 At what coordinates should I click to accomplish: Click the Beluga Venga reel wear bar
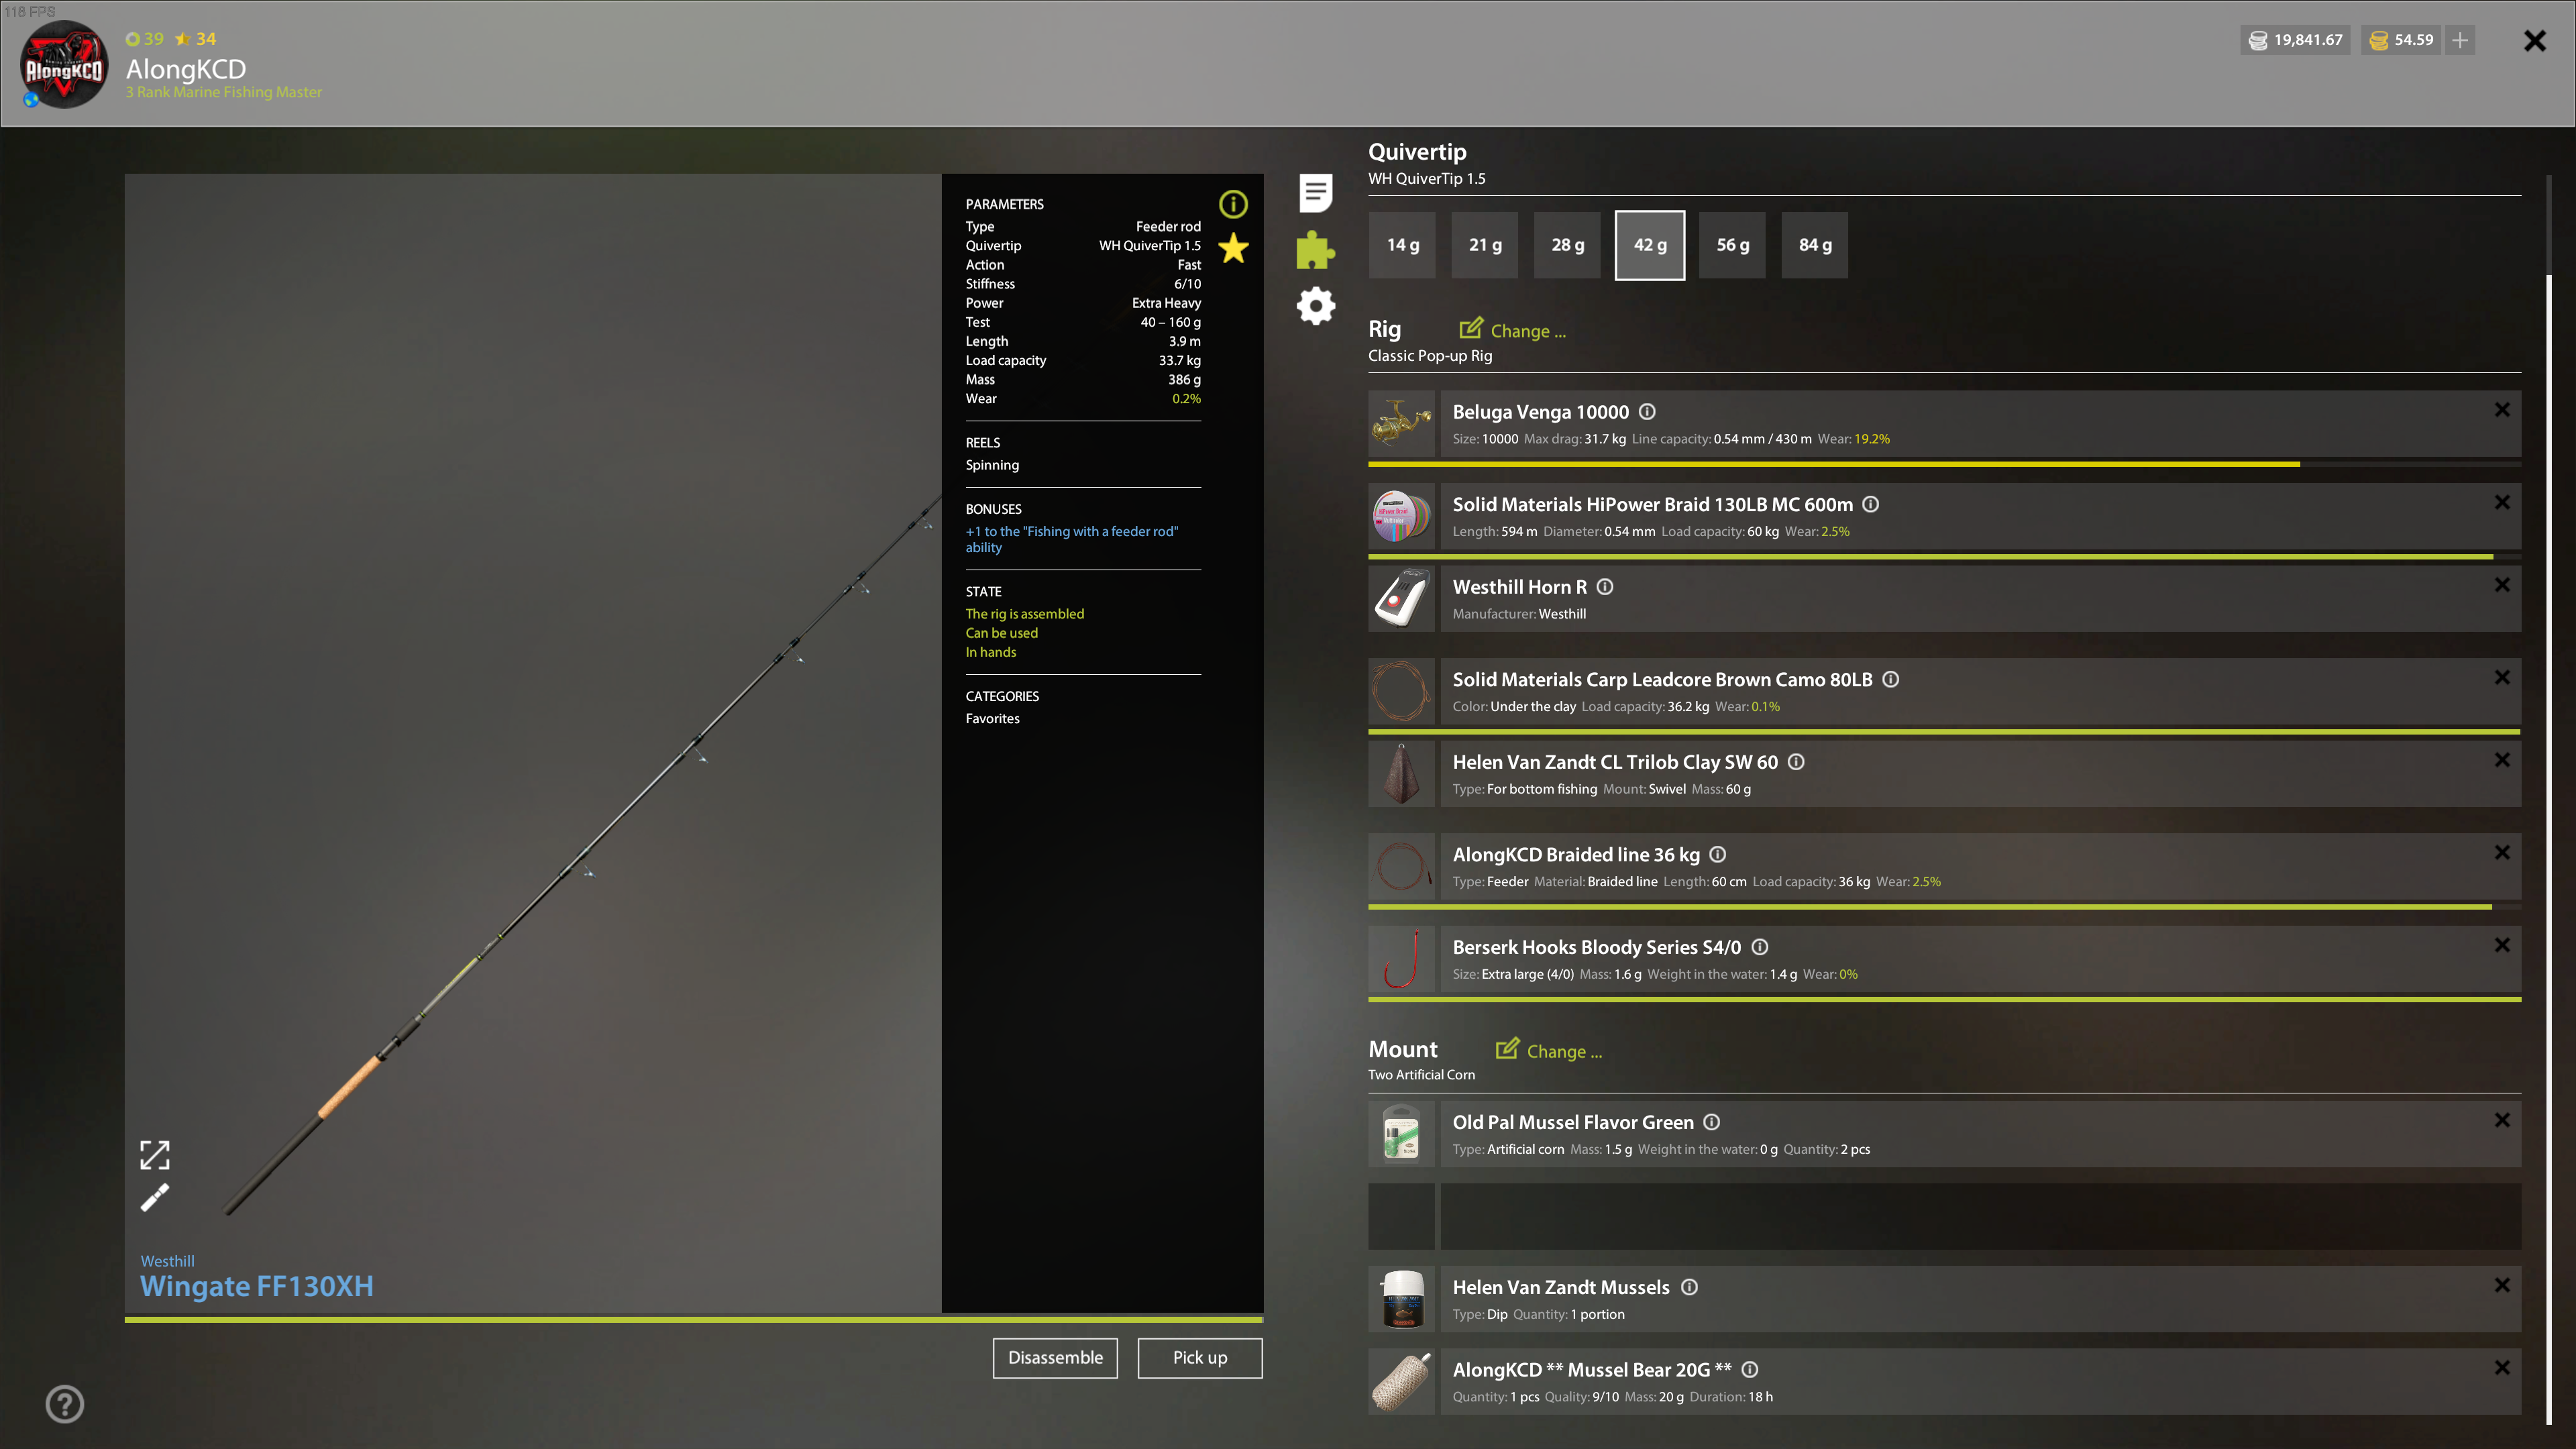pos(1944,464)
